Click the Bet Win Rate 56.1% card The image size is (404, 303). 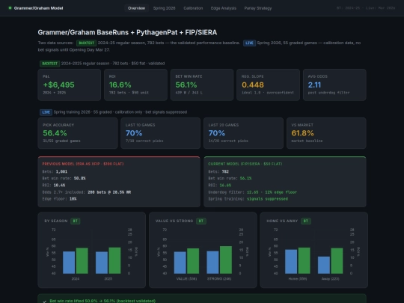click(202, 85)
